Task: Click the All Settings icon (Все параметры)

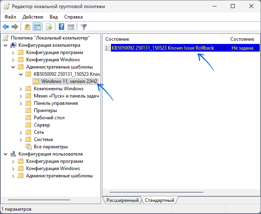Action: [29, 147]
